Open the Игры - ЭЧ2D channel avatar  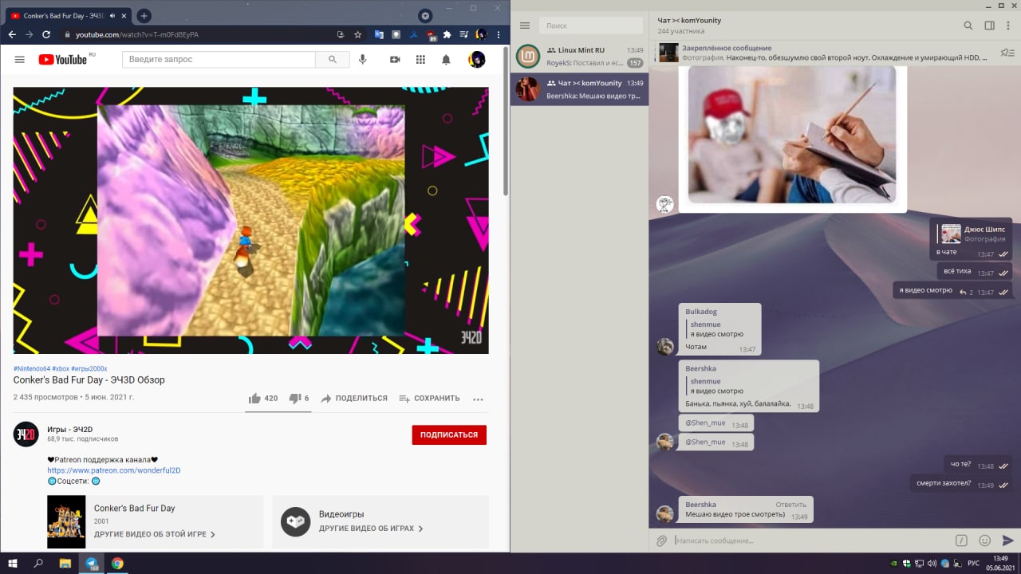[x=26, y=434]
